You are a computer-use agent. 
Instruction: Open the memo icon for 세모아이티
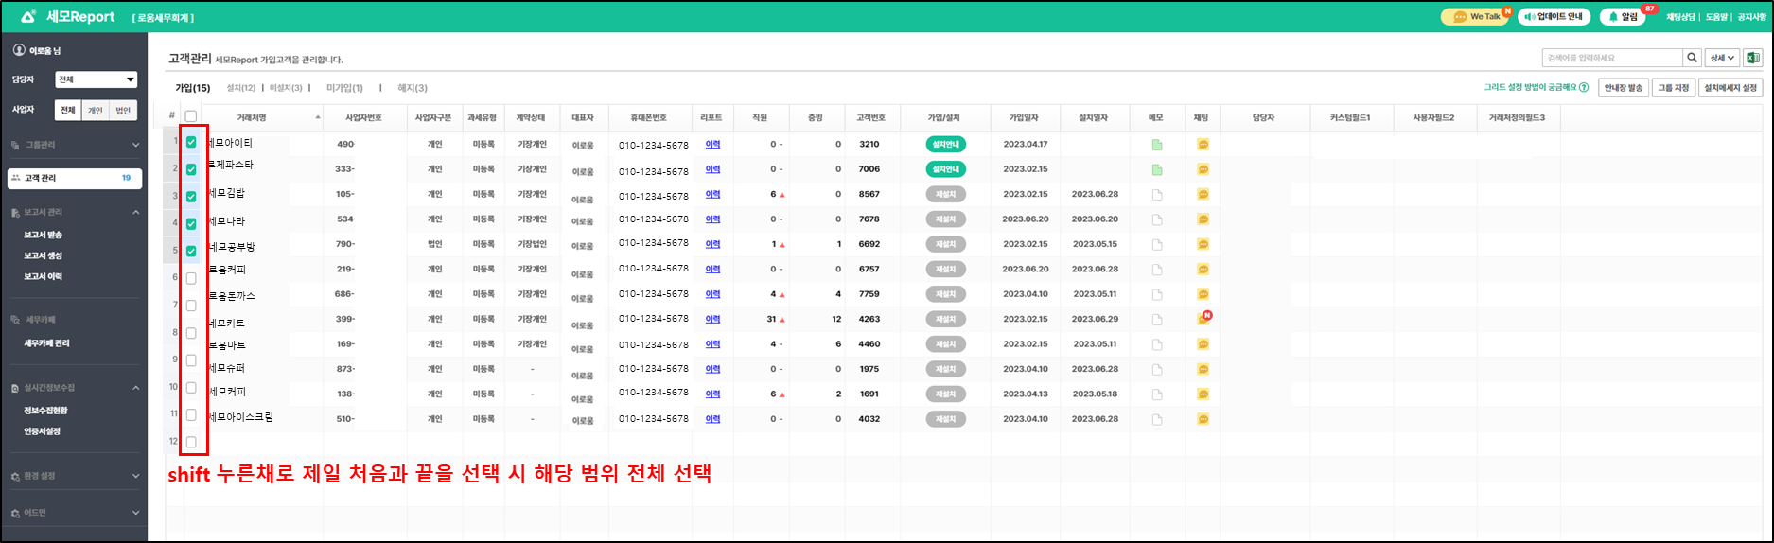coord(1156,145)
